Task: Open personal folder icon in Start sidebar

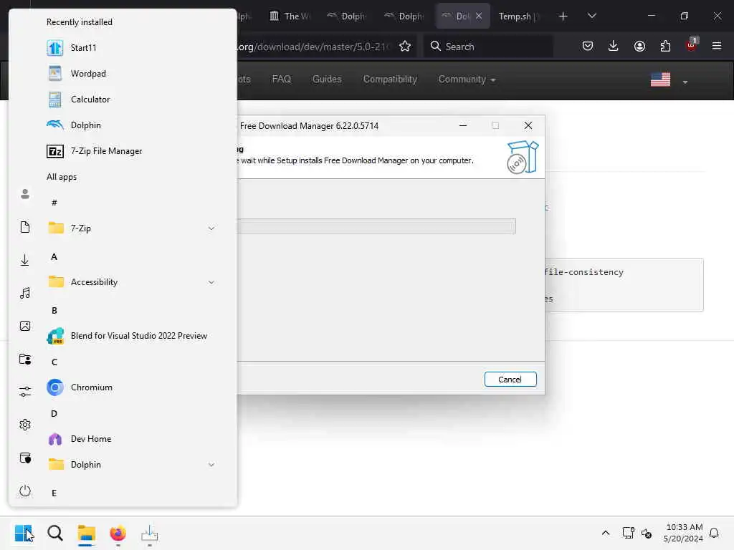Action: coord(25,360)
